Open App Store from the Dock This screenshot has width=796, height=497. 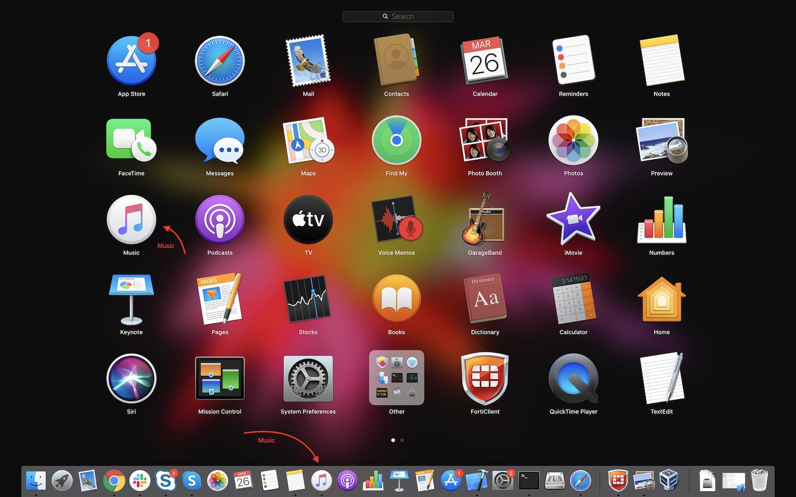451,480
